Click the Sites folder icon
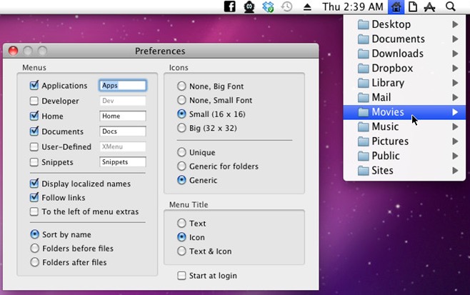 coord(364,171)
